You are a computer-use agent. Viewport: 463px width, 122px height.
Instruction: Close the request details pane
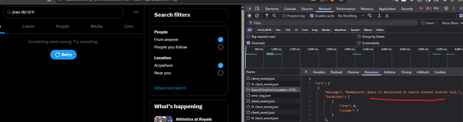pyautogui.click(x=306, y=72)
